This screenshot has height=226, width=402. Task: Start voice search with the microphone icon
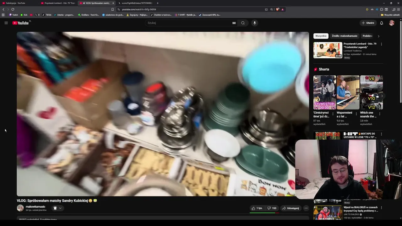pos(255,23)
